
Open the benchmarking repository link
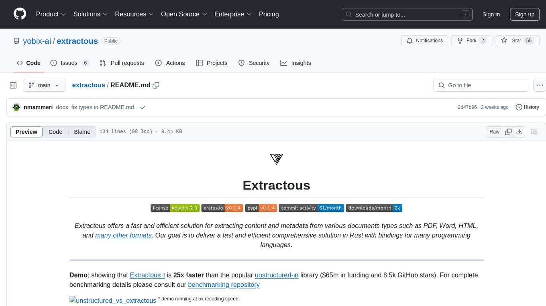(x=224, y=285)
